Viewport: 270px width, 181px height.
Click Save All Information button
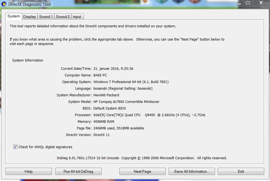(192, 171)
